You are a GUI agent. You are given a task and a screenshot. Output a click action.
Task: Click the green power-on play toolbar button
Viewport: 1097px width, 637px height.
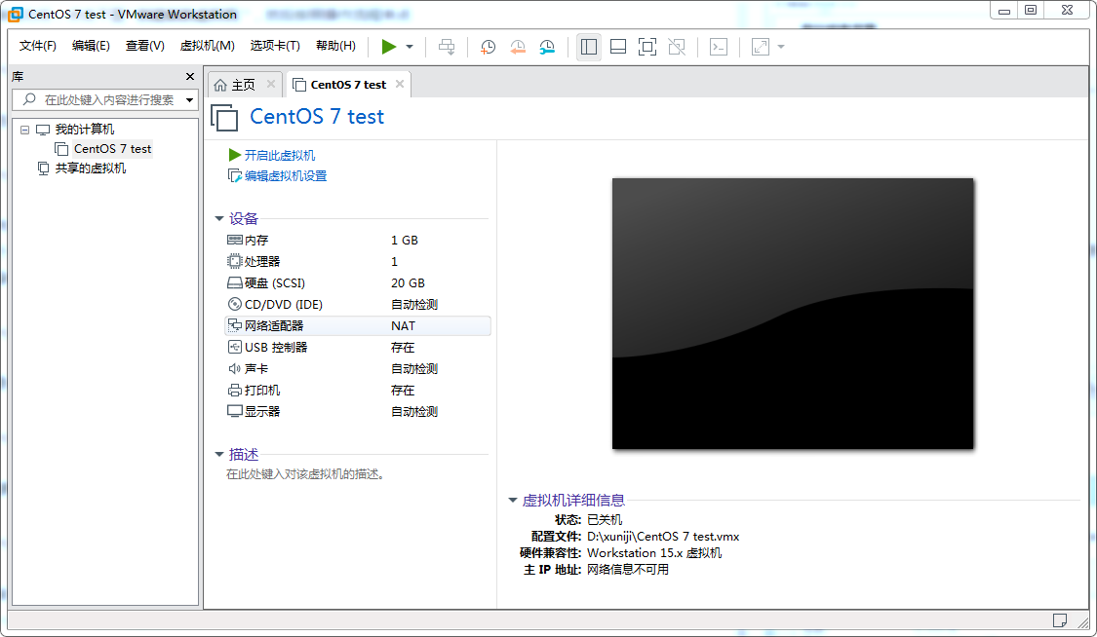[389, 47]
